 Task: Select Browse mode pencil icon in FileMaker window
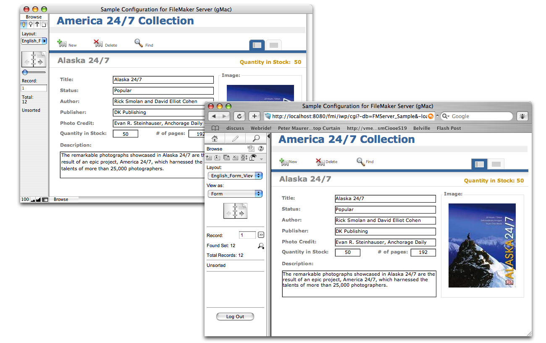[24, 24]
